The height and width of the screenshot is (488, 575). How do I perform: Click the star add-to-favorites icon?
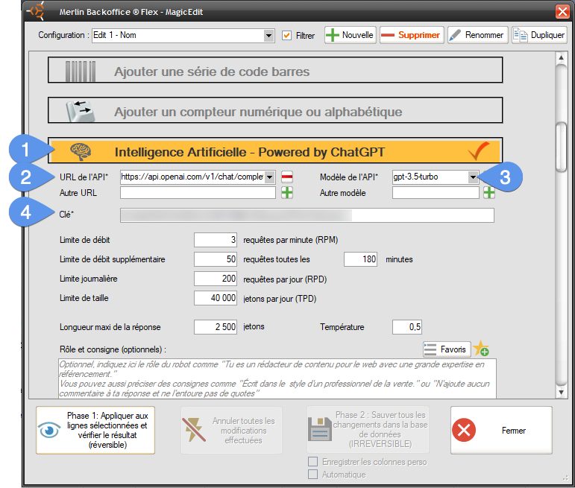pyautogui.click(x=481, y=349)
